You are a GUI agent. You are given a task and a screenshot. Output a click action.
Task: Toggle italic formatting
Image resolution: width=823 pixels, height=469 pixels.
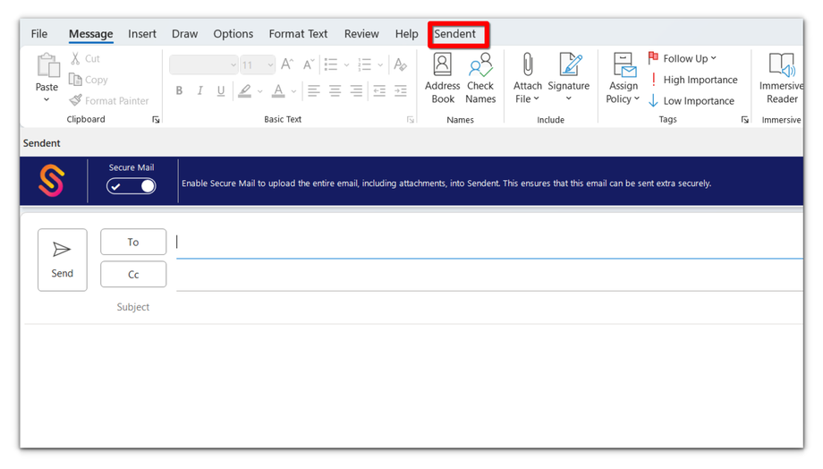click(200, 91)
